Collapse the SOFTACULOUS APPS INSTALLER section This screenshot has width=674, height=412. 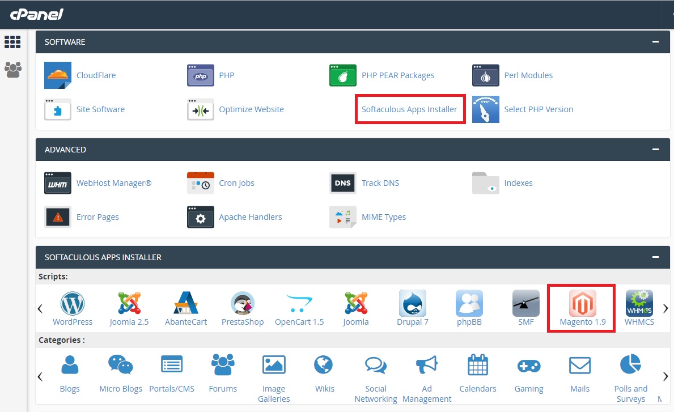tap(655, 257)
